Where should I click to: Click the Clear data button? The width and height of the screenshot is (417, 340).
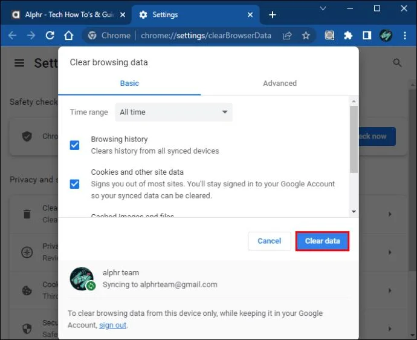(x=322, y=241)
